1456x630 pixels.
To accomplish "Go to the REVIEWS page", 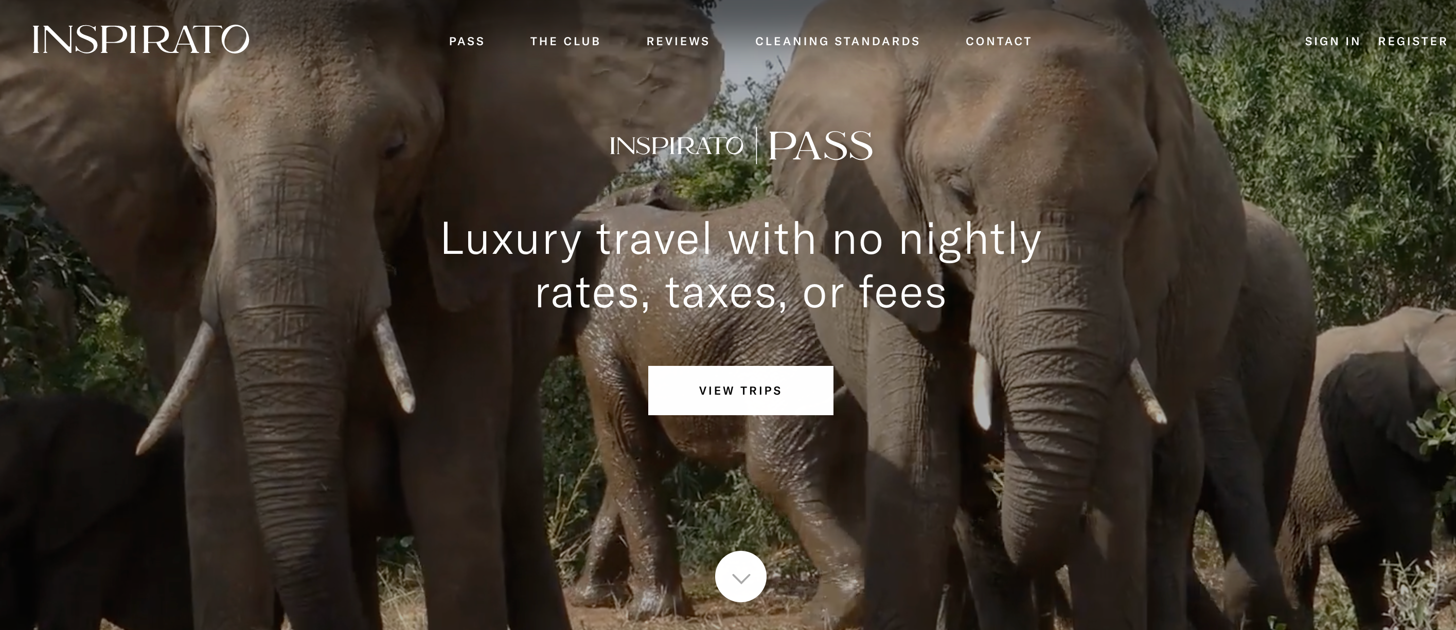I will (678, 41).
